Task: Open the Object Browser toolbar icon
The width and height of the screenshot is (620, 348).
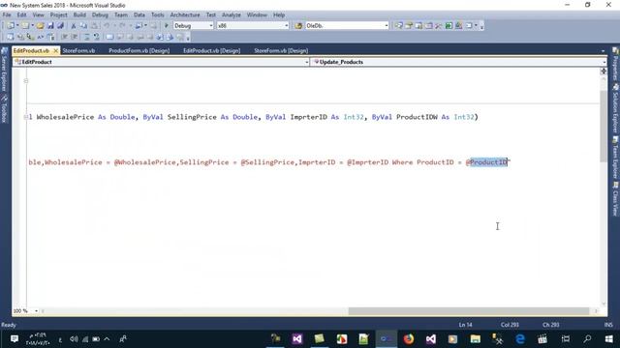Action: [428, 26]
